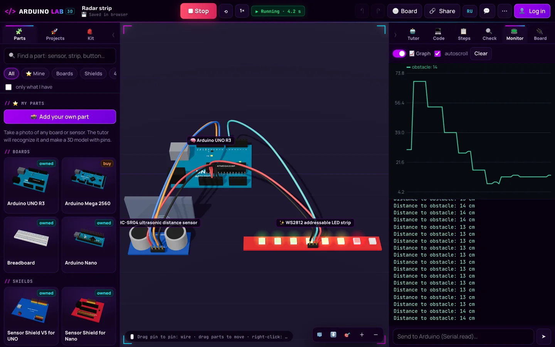The image size is (555, 347).
Task: Zoom out with the minus icon
Action: (376, 335)
